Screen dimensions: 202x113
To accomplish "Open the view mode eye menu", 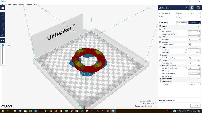I will (x=3, y=40).
